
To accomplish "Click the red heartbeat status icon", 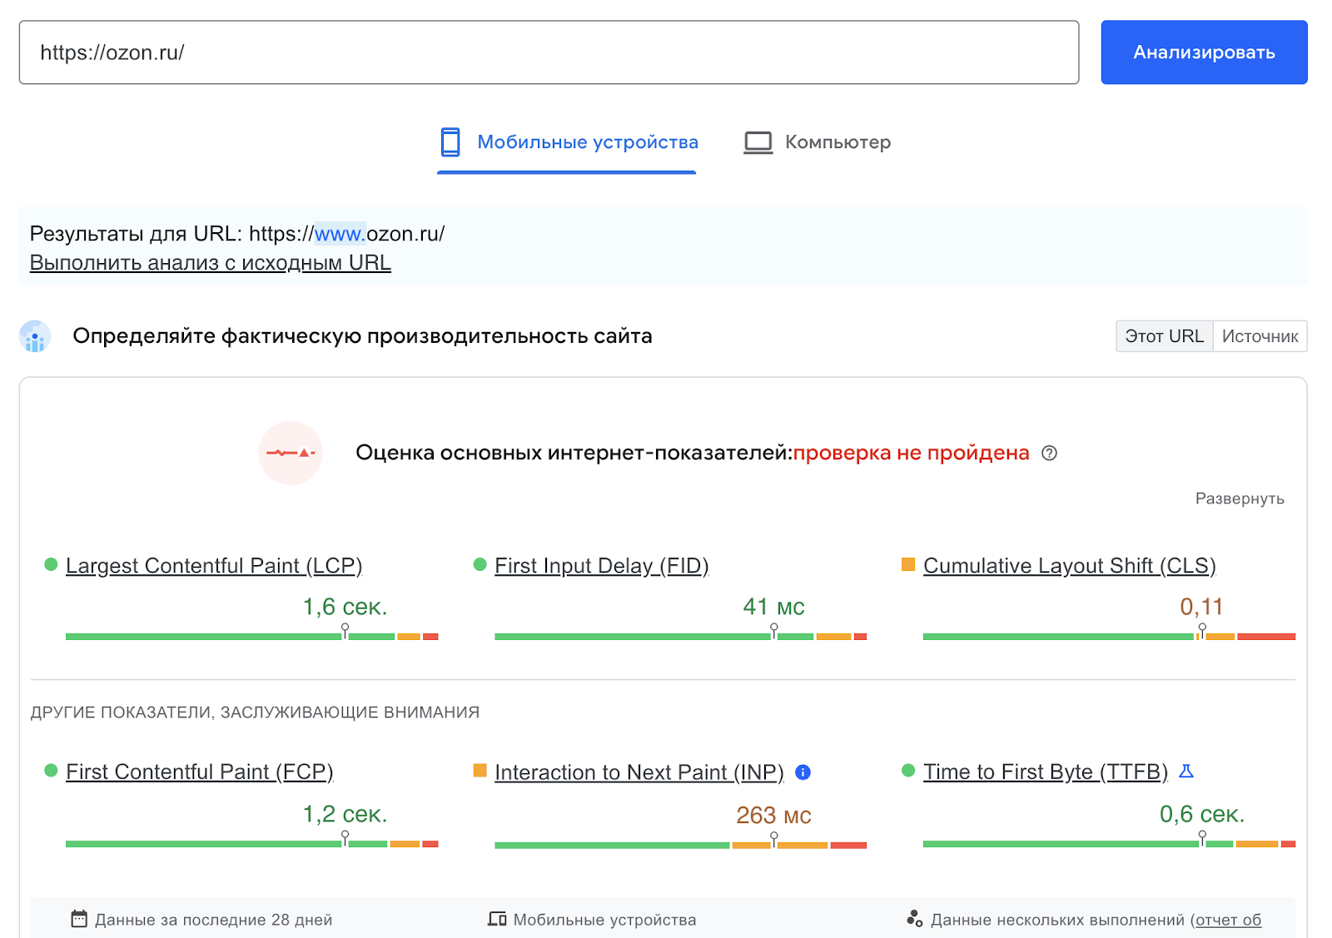I will [291, 453].
